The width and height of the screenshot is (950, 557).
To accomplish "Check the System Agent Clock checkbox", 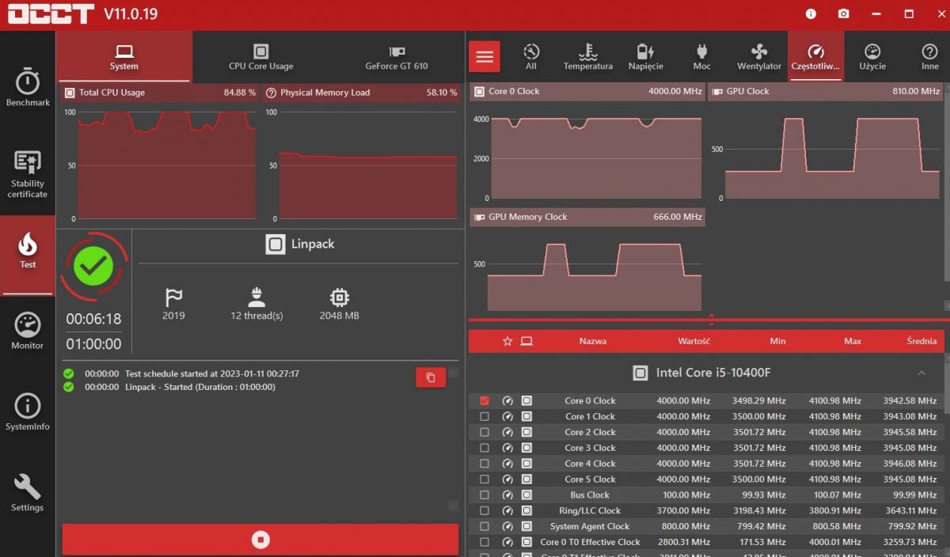I will tap(484, 526).
